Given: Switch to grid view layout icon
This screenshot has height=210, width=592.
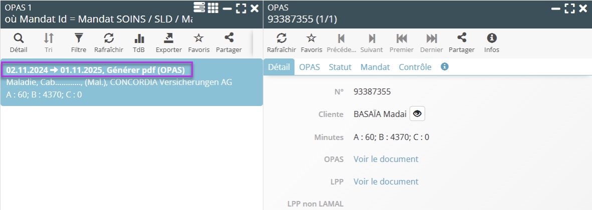Looking at the screenshot, I should pyautogui.click(x=213, y=7).
